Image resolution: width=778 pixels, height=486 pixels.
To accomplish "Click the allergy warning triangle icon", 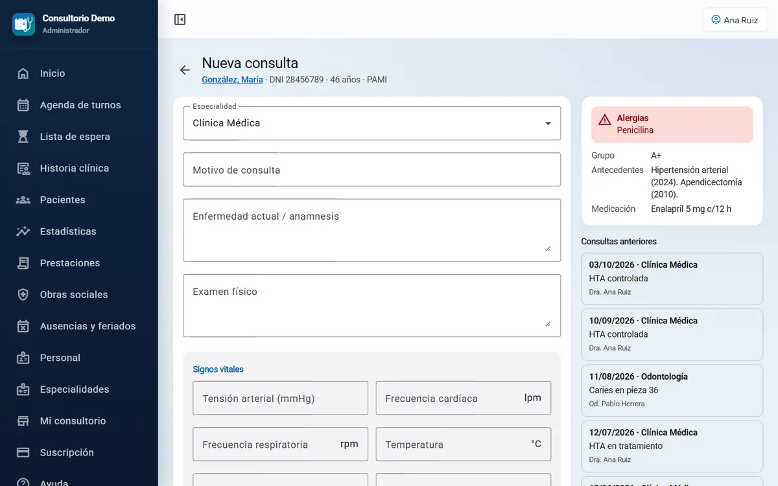I will coord(605,119).
